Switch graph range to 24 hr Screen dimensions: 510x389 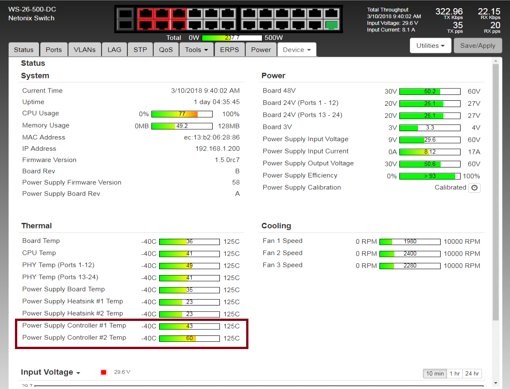tap(472, 374)
